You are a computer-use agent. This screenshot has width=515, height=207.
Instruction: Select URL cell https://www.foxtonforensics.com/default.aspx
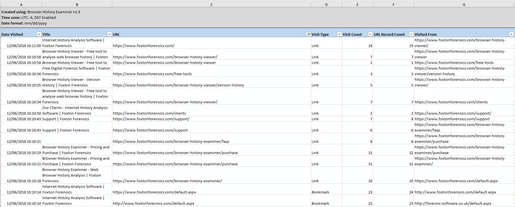212,189
